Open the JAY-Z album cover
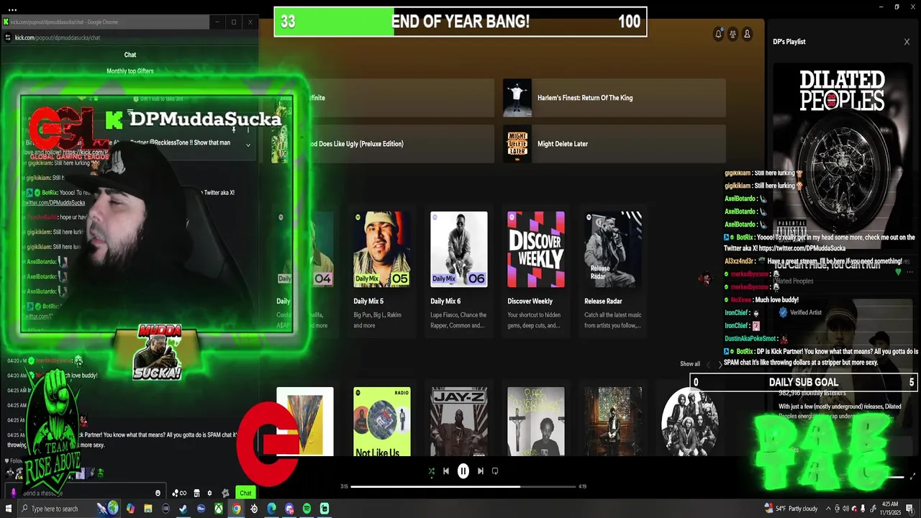 459,422
